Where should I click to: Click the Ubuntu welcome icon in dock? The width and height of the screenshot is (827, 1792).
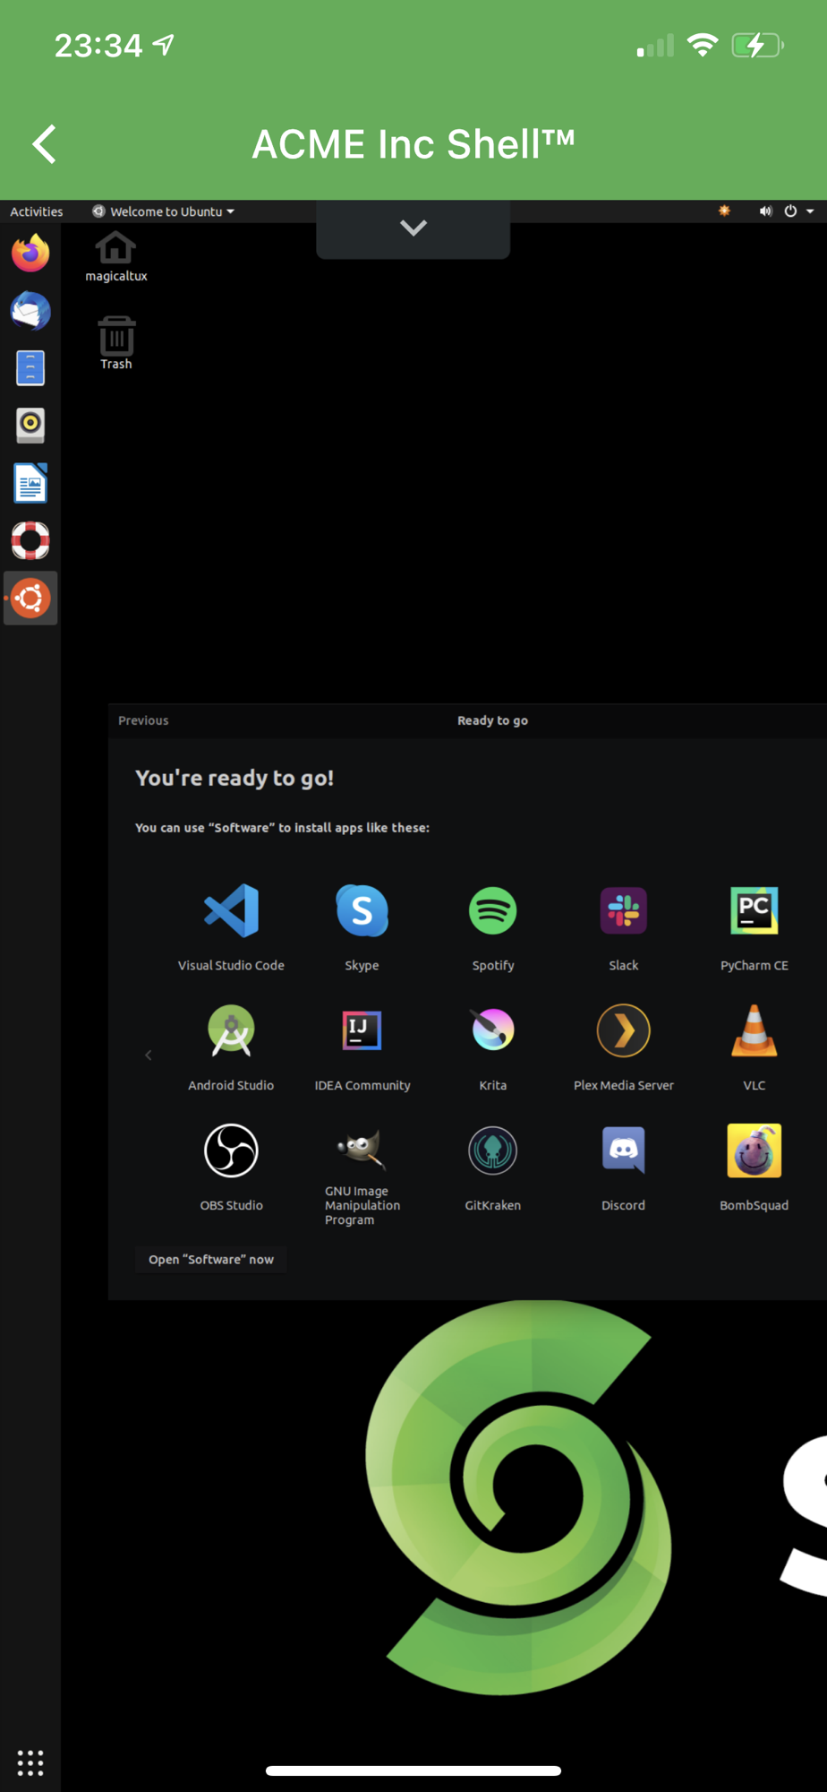pos(30,598)
